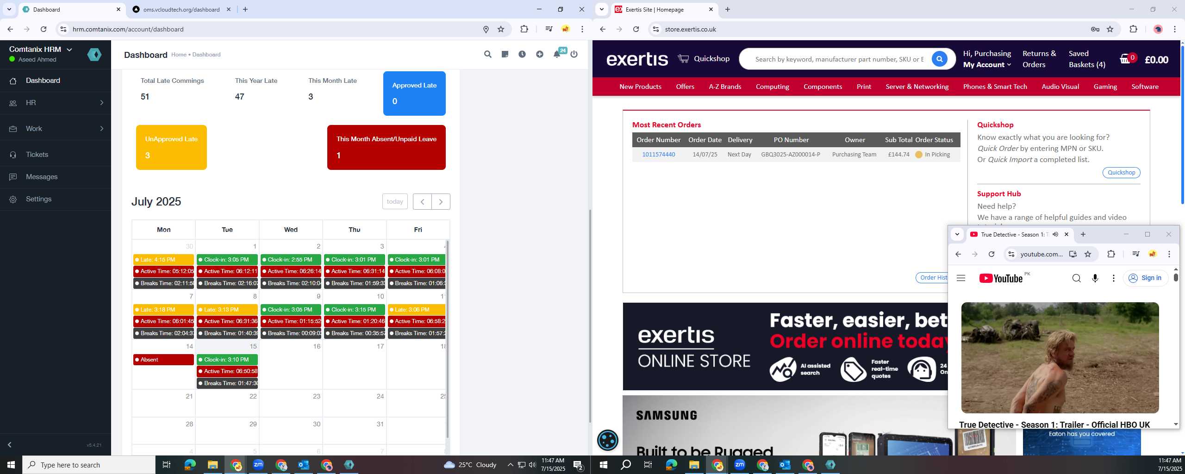Open tab search dropdown in YouTube window

click(x=957, y=234)
